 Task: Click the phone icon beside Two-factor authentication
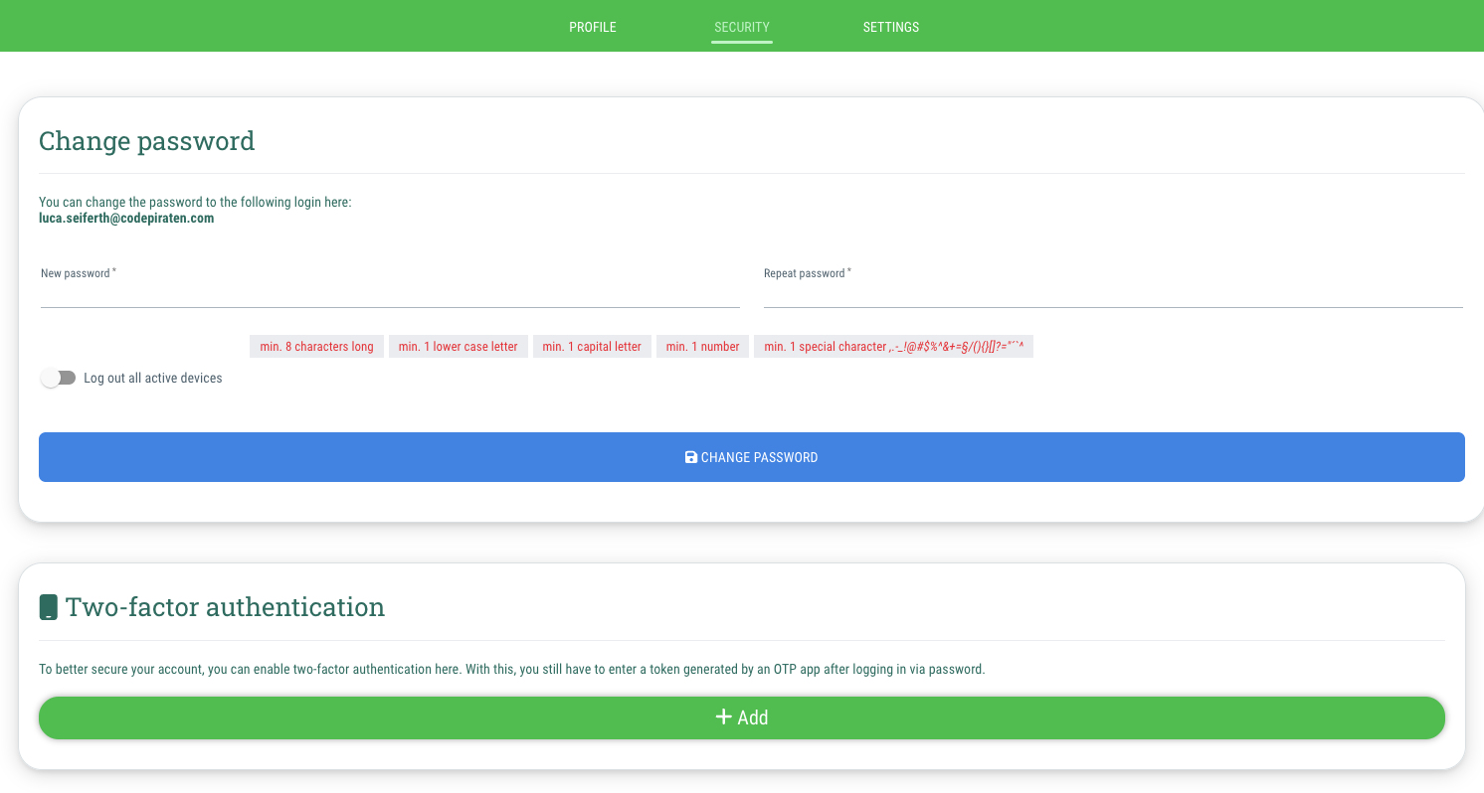pos(49,607)
